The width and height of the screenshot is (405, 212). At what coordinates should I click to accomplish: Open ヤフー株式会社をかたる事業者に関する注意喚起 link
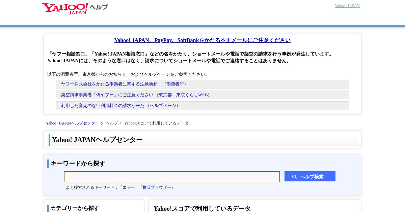[x=124, y=84]
